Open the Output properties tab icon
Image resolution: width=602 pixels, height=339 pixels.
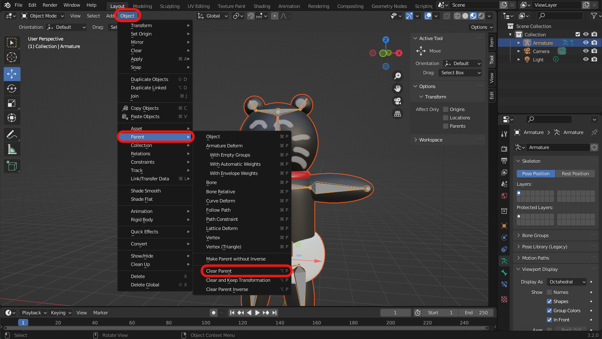(x=504, y=160)
